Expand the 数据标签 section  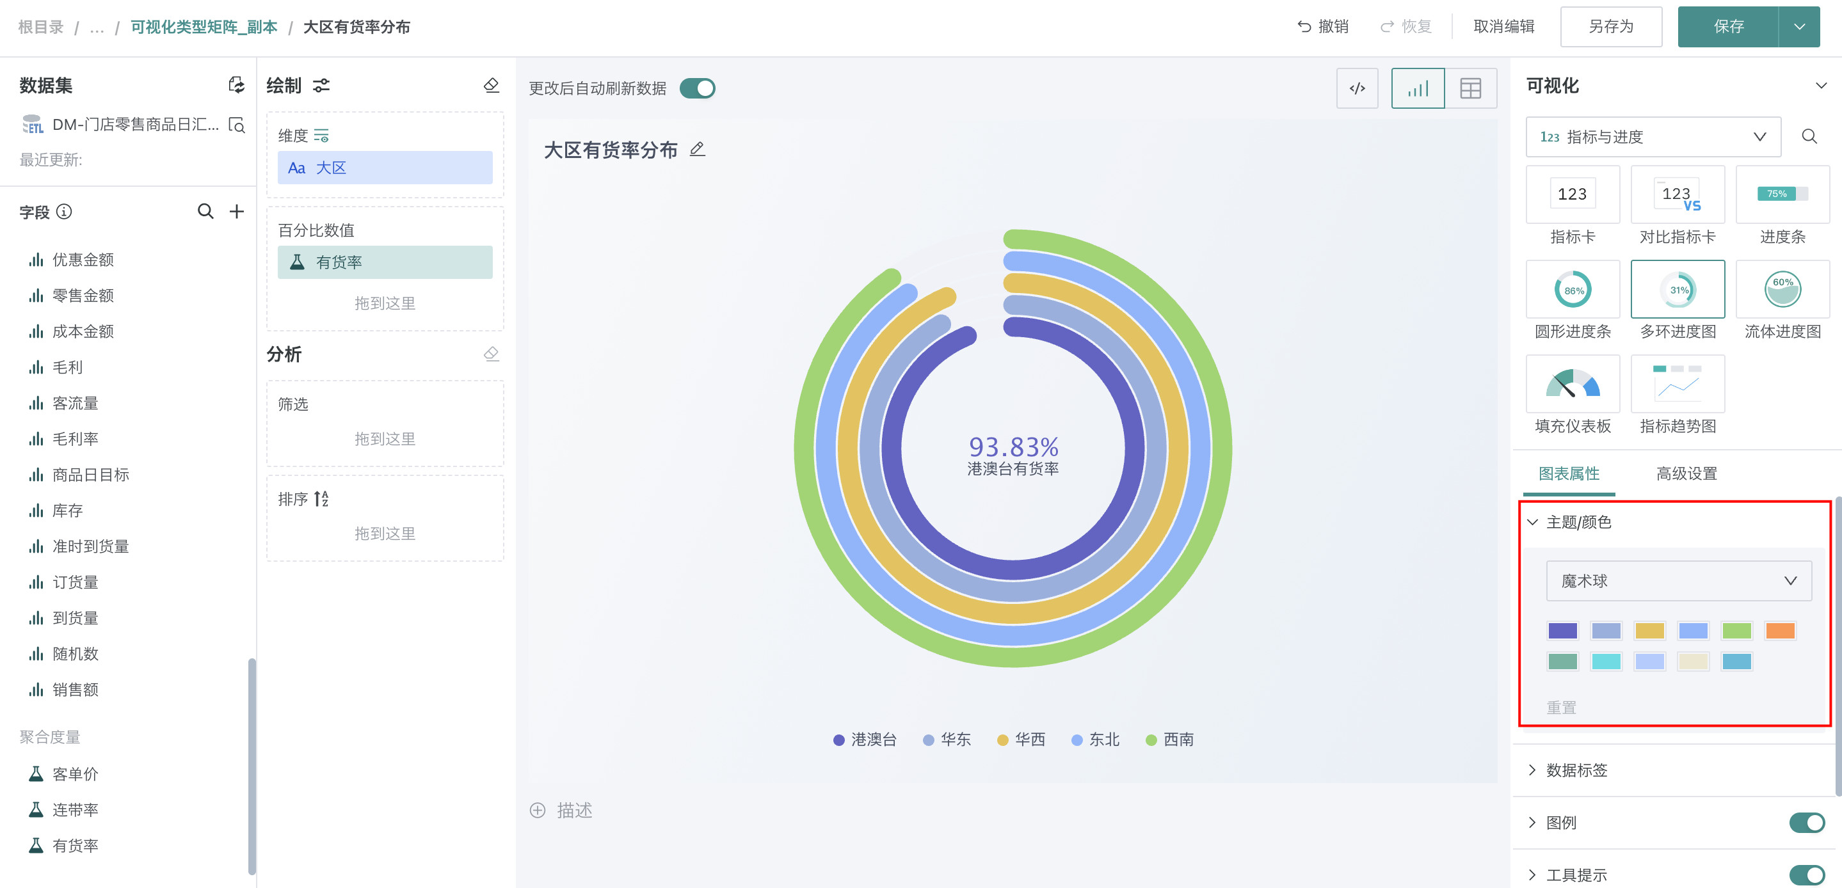point(1576,770)
